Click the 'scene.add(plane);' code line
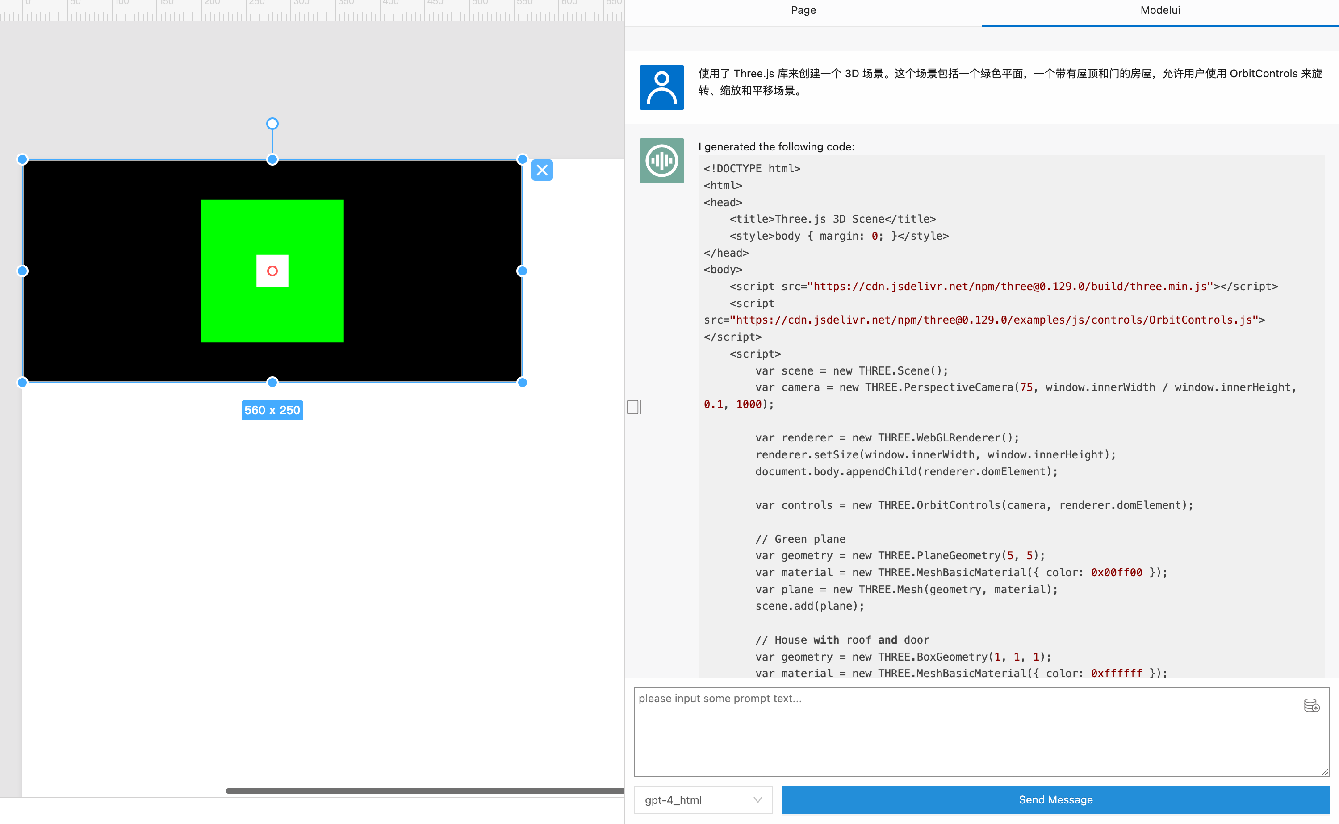 pyautogui.click(x=810, y=606)
